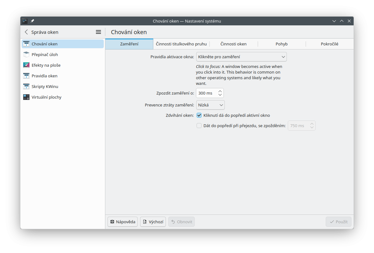Screen dimensions: 374x253
Task: Open Přepínač úloh via its icon
Action: point(26,54)
